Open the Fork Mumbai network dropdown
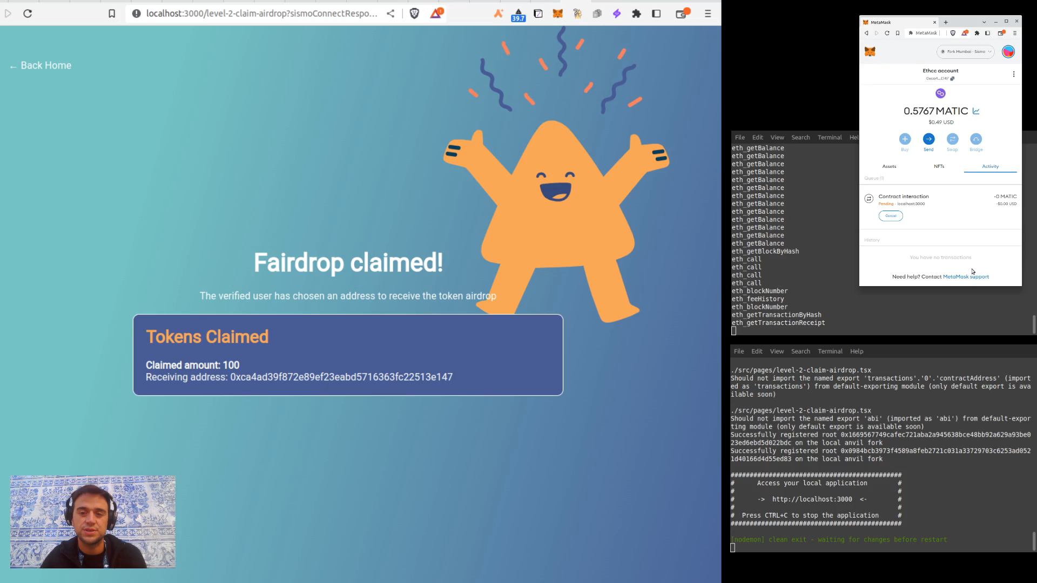This screenshot has width=1037, height=583. point(966,52)
